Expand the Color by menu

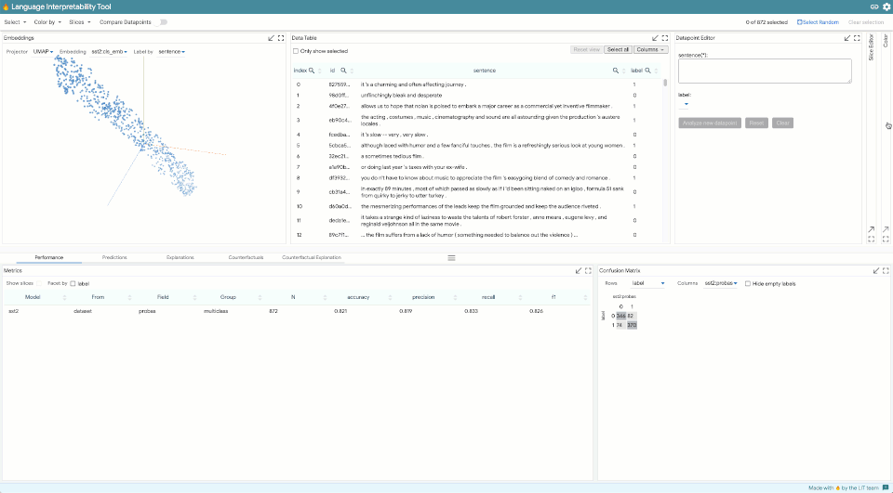click(47, 22)
